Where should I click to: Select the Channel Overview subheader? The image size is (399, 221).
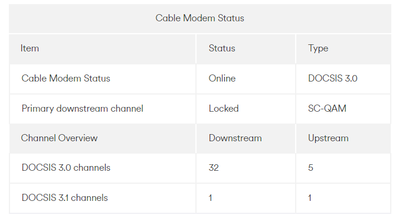tap(59, 138)
